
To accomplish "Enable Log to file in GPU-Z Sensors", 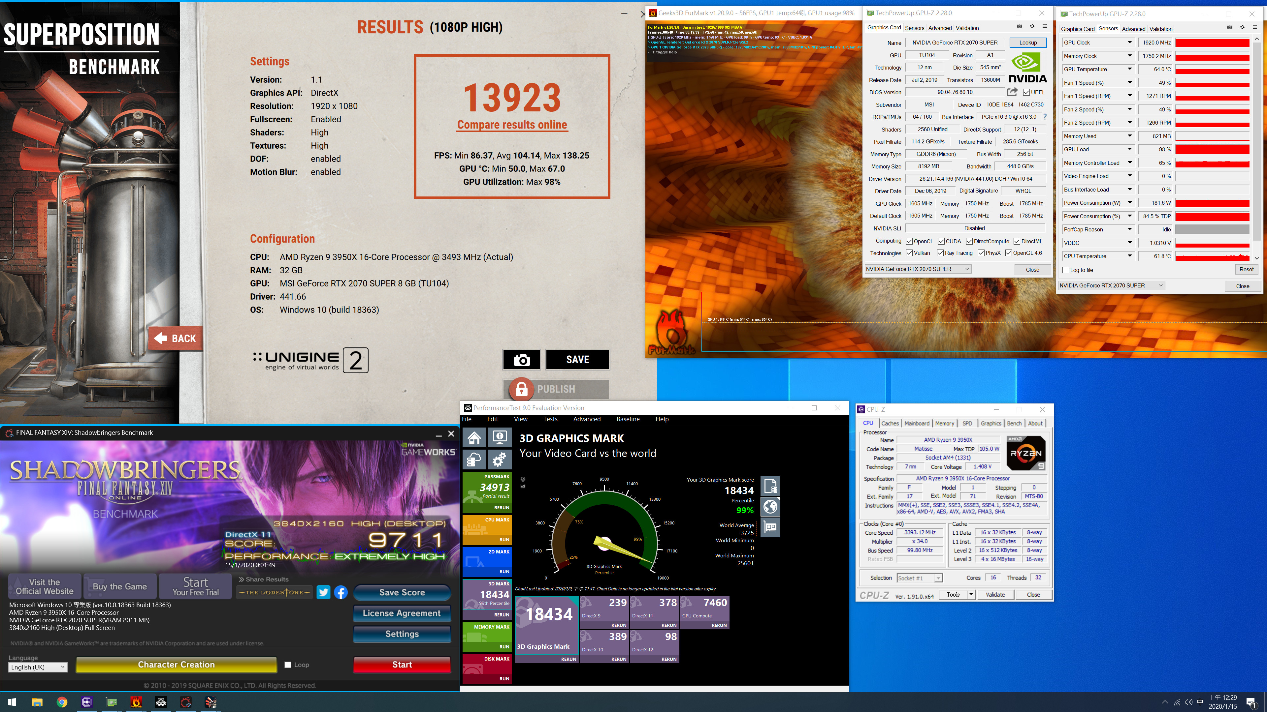I will pyautogui.click(x=1066, y=270).
